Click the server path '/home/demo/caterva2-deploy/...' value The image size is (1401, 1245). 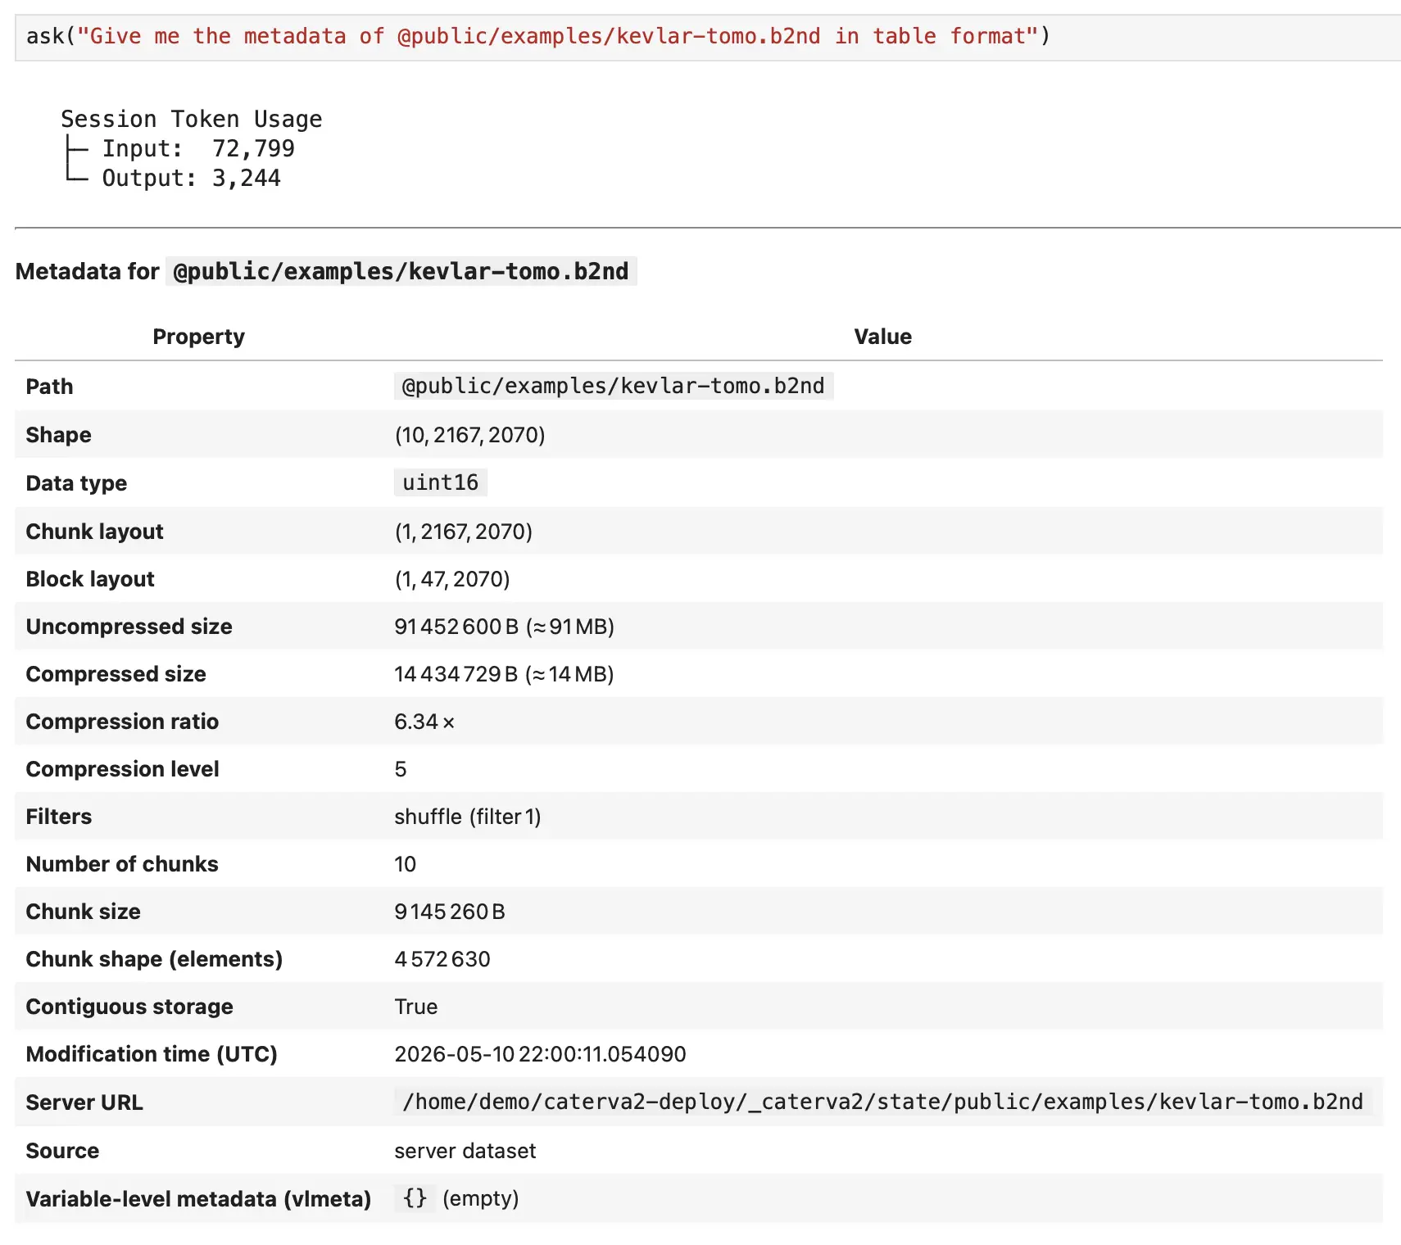[883, 1102]
